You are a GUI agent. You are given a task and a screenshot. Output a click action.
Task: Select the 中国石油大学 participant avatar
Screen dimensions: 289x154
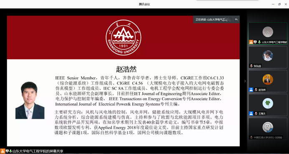pos(268,127)
